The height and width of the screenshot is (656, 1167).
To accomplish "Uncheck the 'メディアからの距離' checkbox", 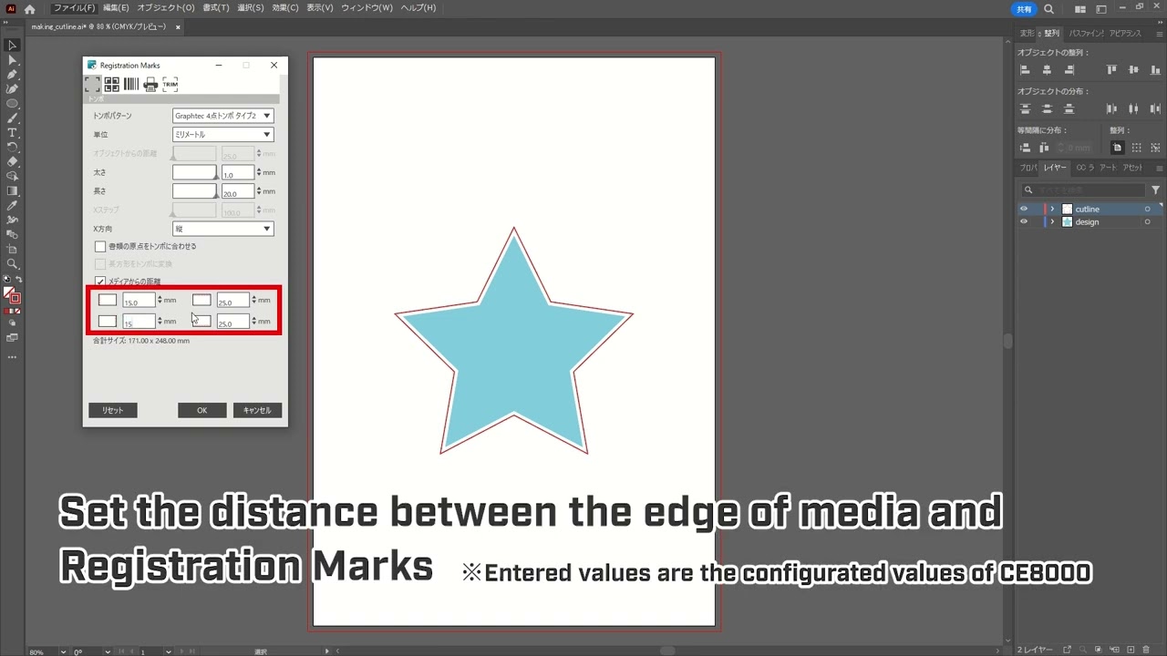I will (x=100, y=282).
